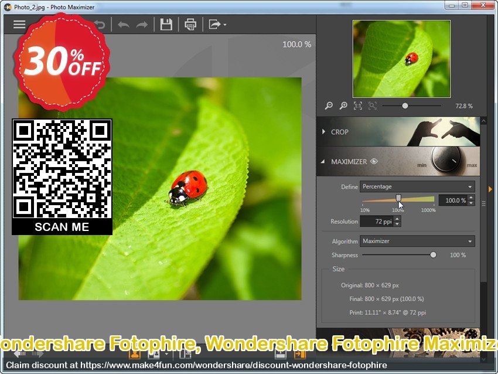Click the ladybug on the main canvas
The height and width of the screenshot is (374, 498).
coord(187,188)
